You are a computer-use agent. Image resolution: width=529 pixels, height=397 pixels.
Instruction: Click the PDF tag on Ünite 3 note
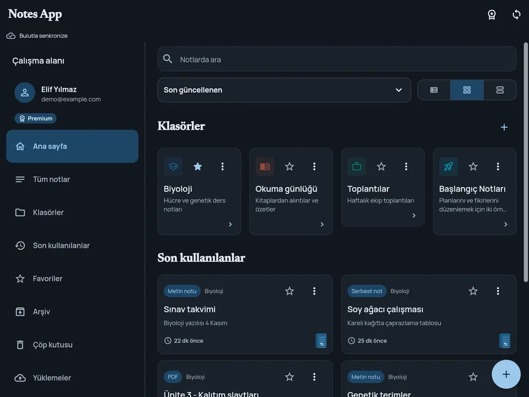coord(172,377)
